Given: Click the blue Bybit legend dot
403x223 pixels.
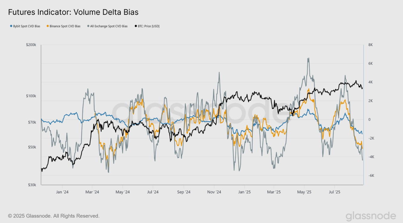Looking at the screenshot, I should click(11, 26).
